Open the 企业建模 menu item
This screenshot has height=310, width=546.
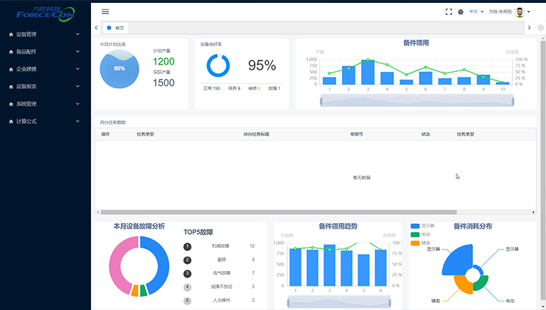[43, 69]
